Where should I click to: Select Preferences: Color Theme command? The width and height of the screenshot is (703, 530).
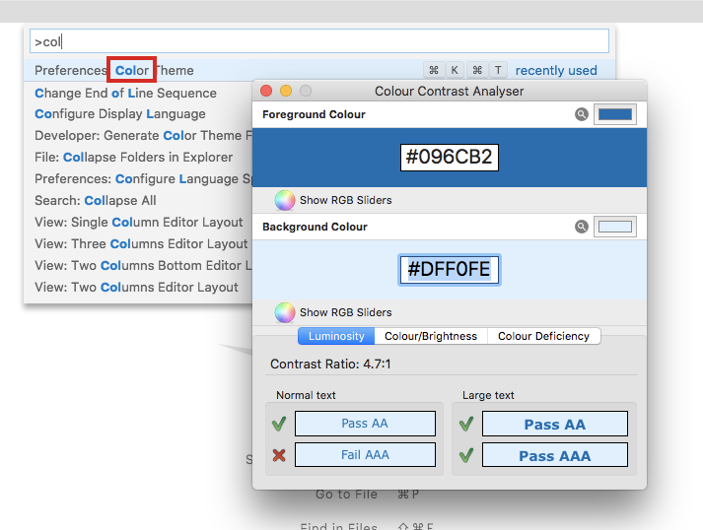319,70
